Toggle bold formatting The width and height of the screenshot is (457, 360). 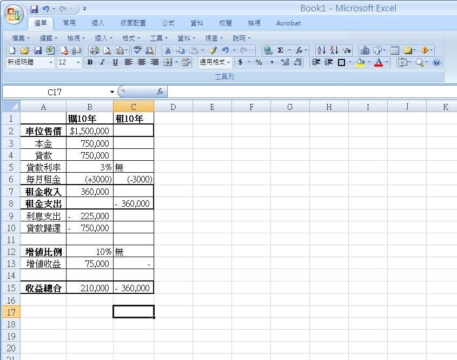pos(90,62)
